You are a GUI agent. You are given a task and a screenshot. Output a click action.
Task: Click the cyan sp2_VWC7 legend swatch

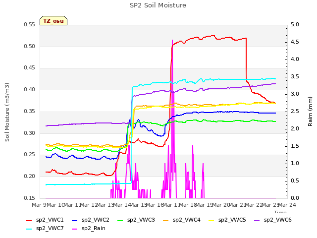coord(29,229)
